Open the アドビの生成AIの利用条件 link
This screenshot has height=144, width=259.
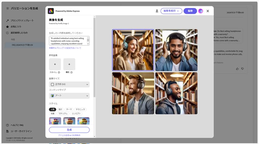tap(69, 135)
